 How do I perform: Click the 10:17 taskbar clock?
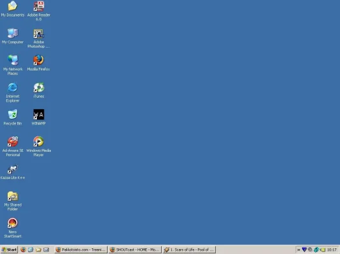click(x=332, y=250)
